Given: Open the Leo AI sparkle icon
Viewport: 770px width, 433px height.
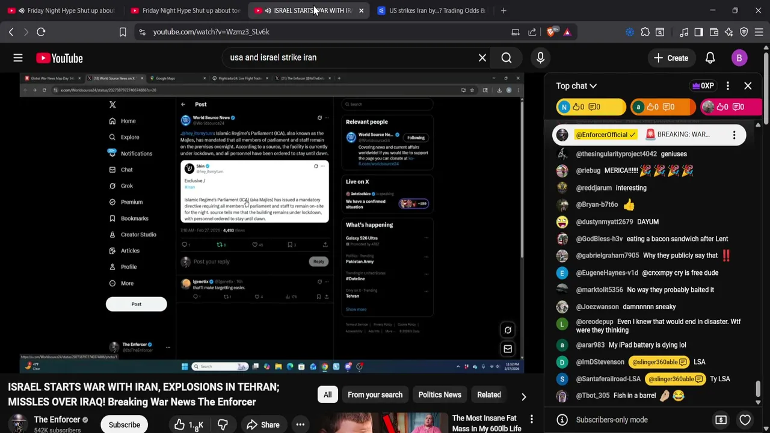Looking at the screenshot, I should pos(729,32).
